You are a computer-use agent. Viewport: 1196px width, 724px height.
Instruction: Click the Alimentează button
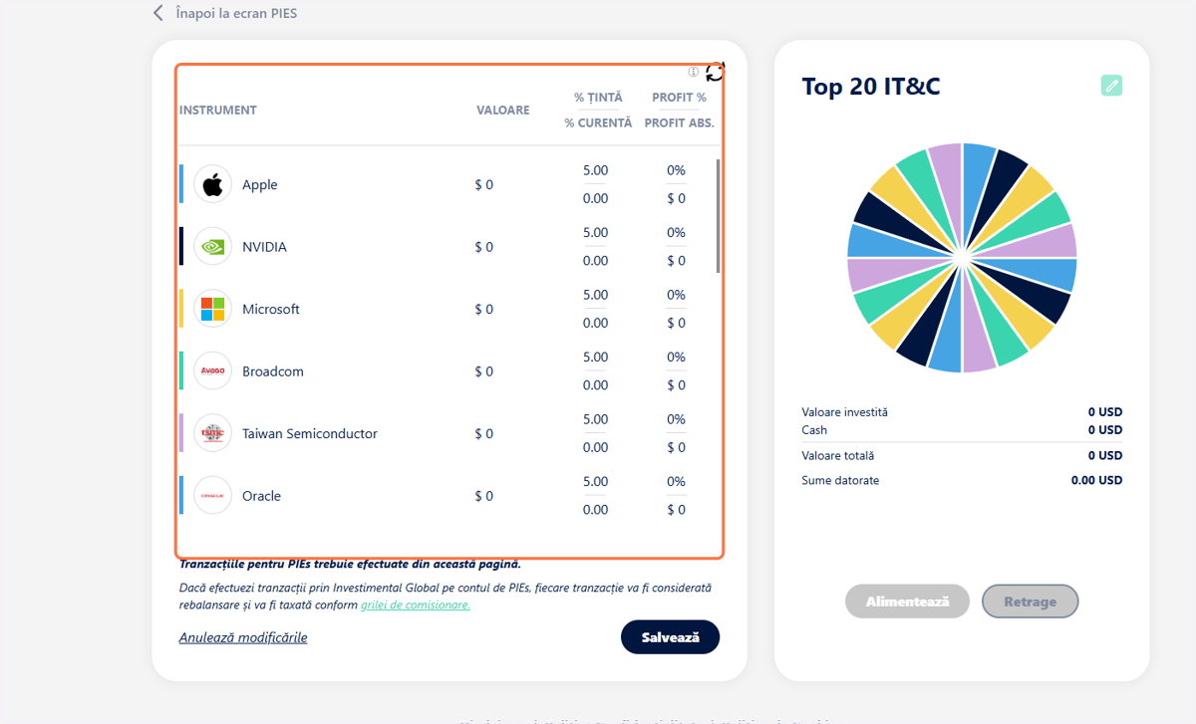pyautogui.click(x=907, y=602)
